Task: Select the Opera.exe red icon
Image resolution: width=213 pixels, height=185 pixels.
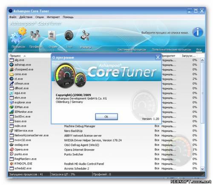Action: pos(12,149)
